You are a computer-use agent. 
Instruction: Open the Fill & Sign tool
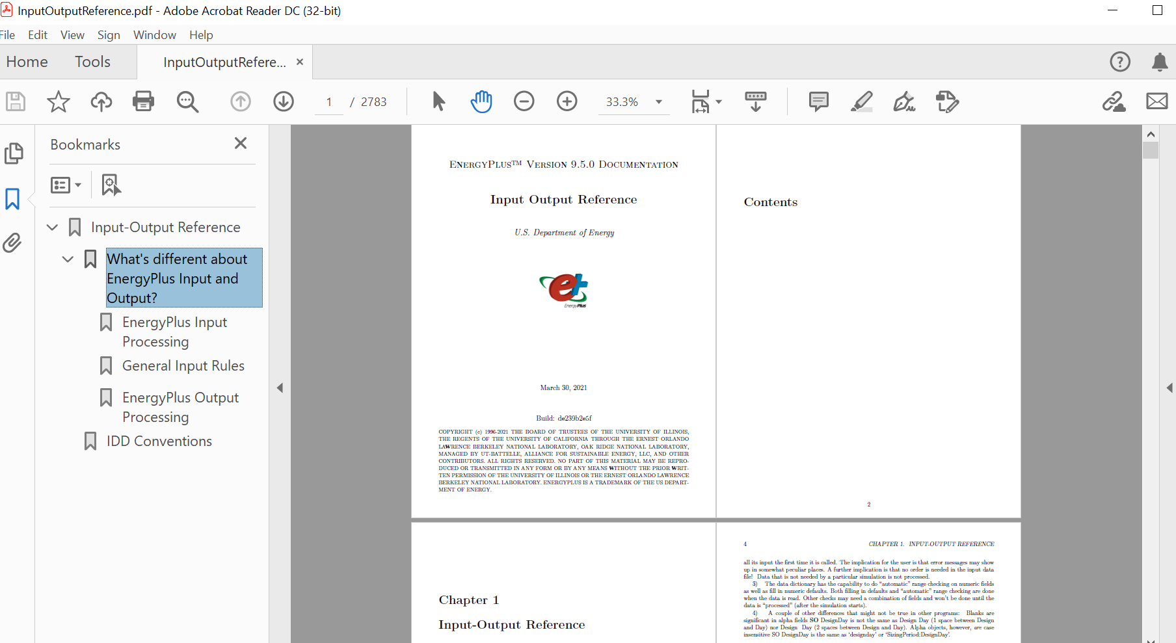pyautogui.click(x=905, y=101)
